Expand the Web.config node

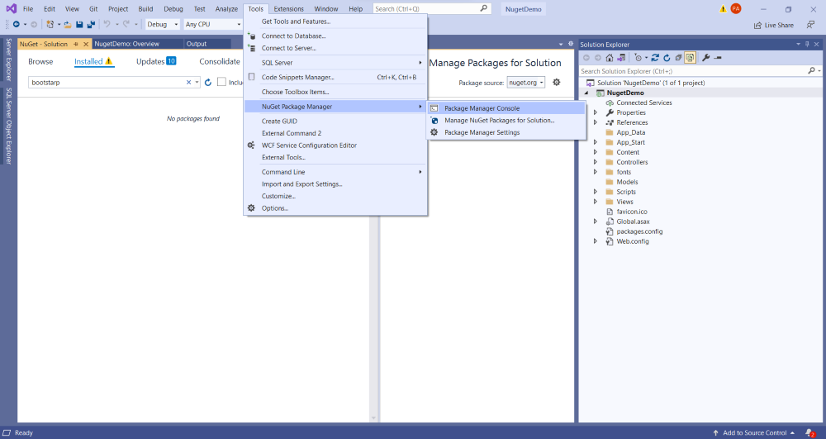pos(596,241)
